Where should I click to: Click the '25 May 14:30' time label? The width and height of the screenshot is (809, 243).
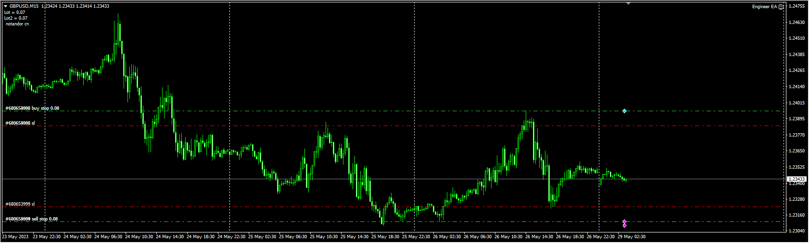click(354, 237)
